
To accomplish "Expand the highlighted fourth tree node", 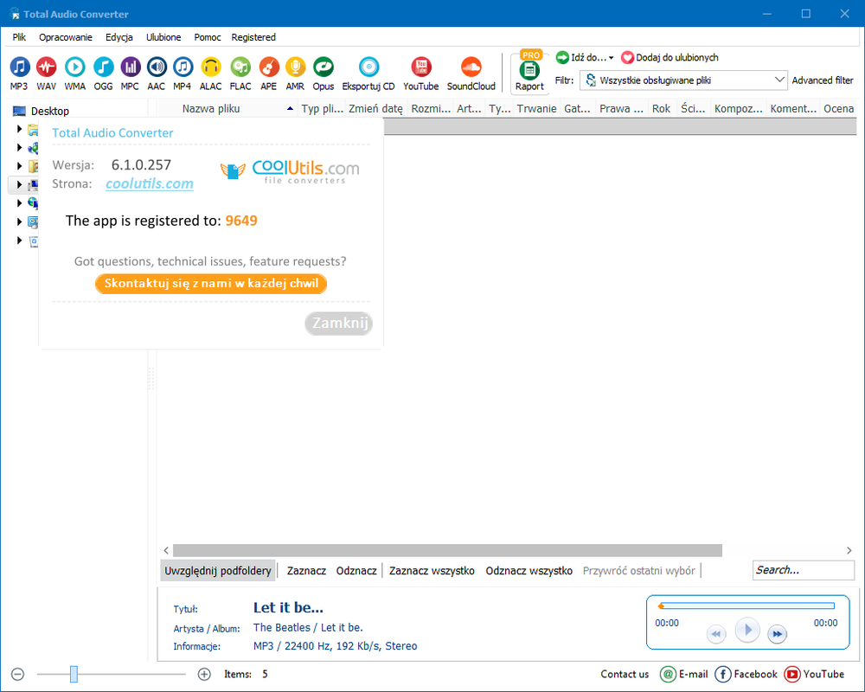I will tap(19, 184).
